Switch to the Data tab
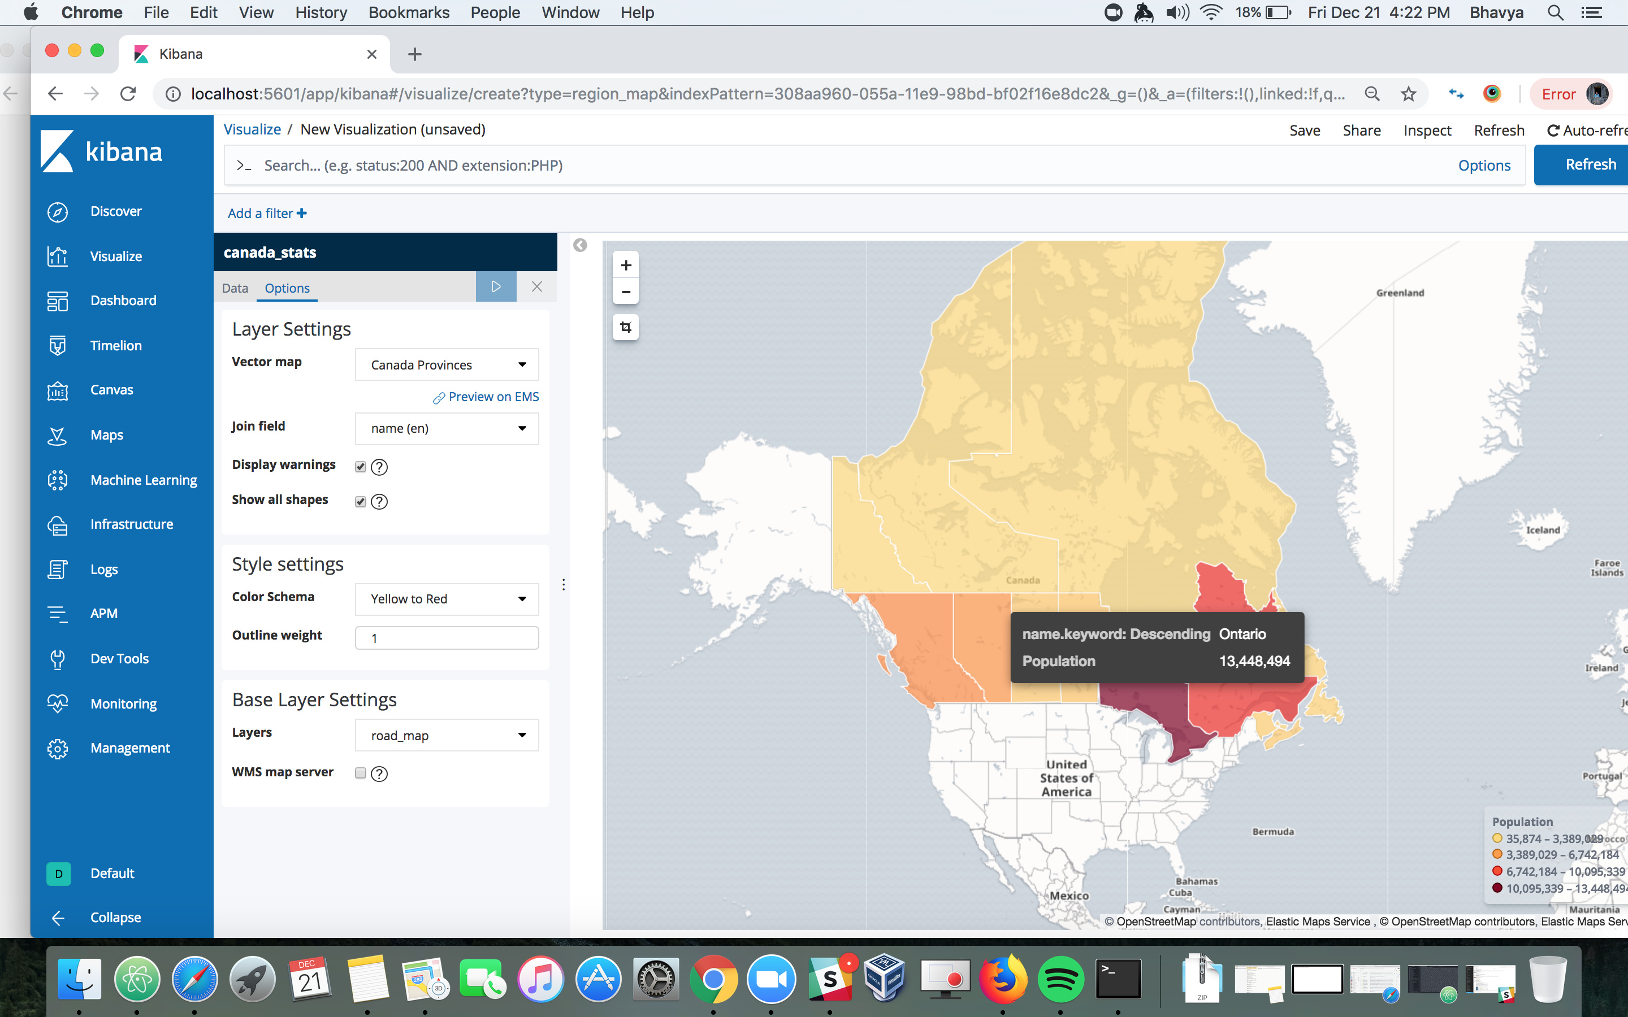Image resolution: width=1628 pixels, height=1017 pixels. 235,288
